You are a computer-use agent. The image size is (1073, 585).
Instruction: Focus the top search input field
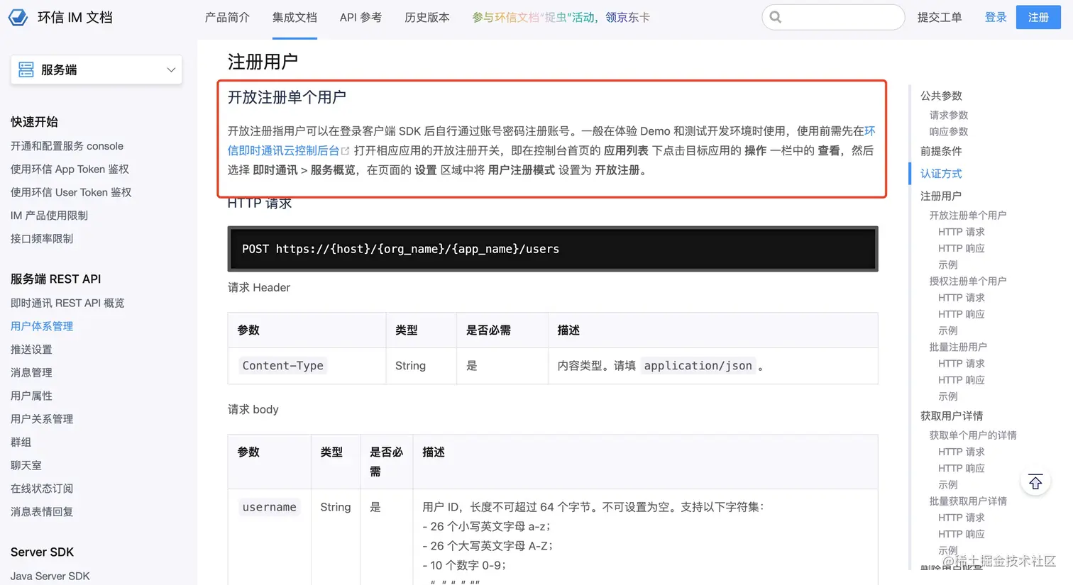coord(833,17)
